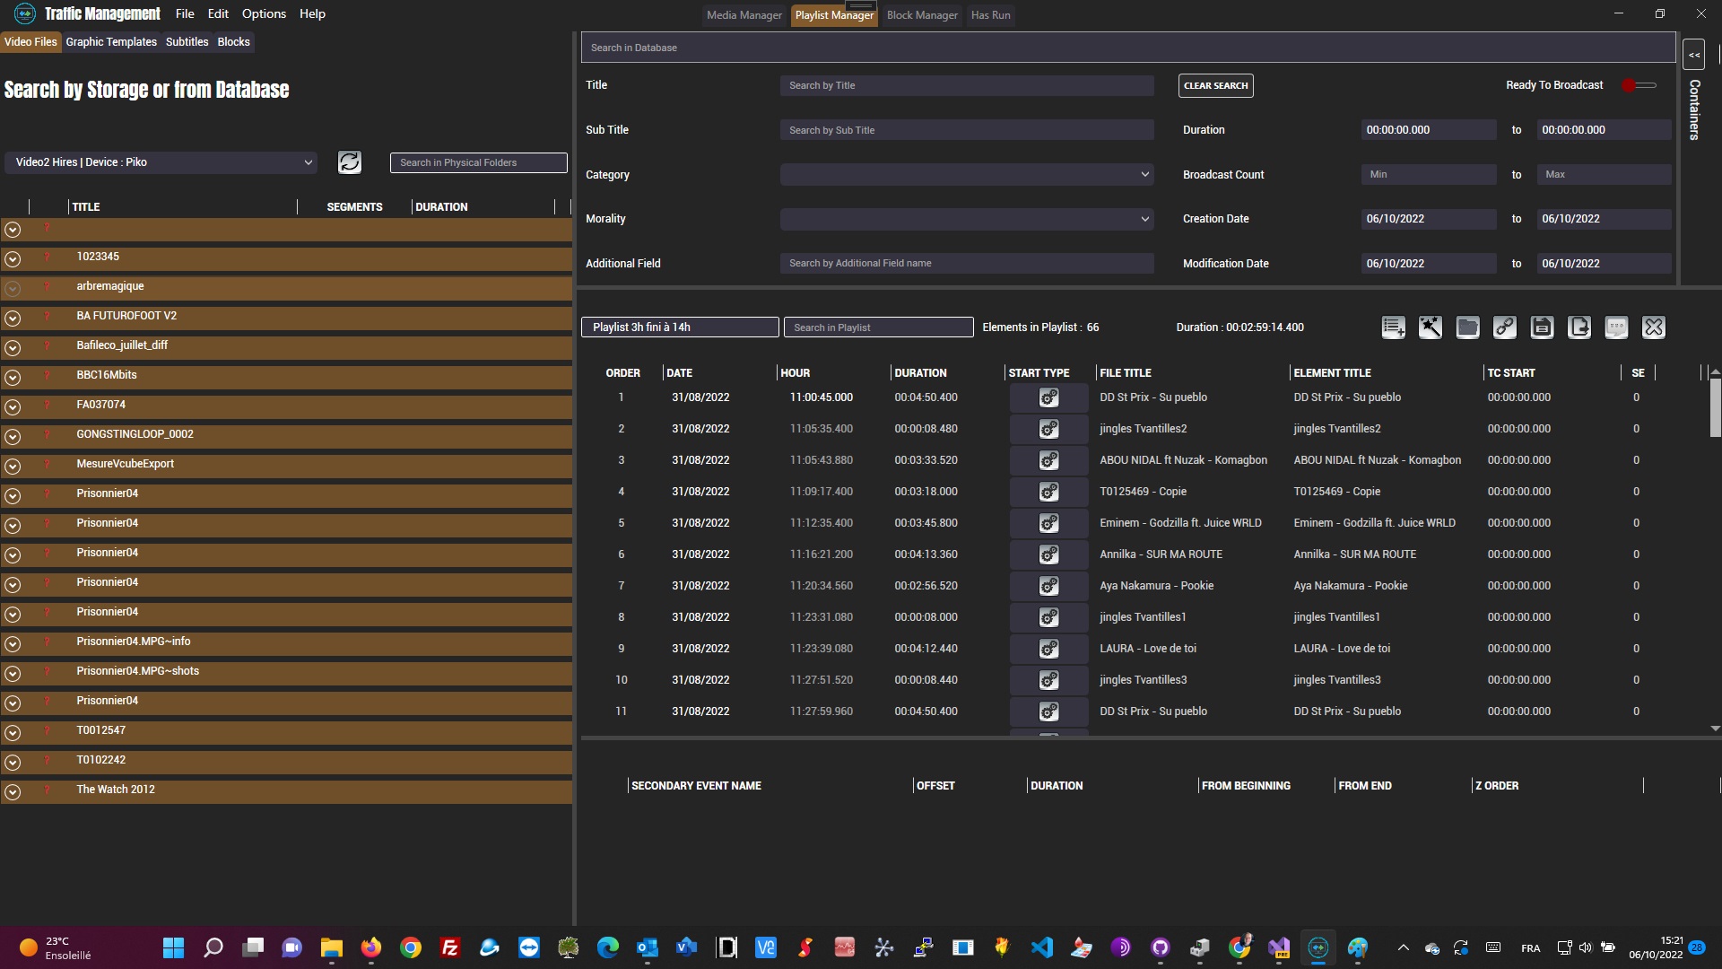Image resolution: width=1722 pixels, height=969 pixels.
Task: Click the Search in Database field
Action: coord(1127,48)
